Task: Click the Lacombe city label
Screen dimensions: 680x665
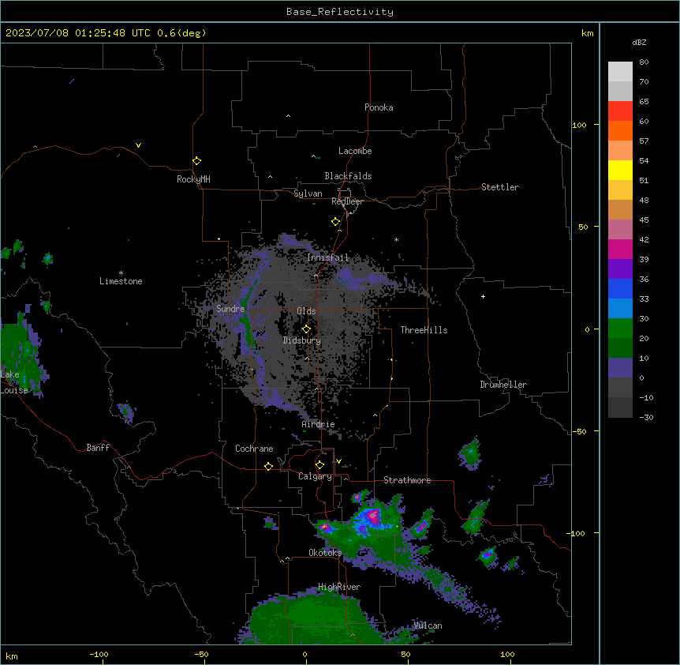Action: click(355, 151)
